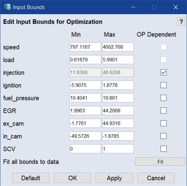Tick the EGR OP Dependent checkbox

coord(163,110)
